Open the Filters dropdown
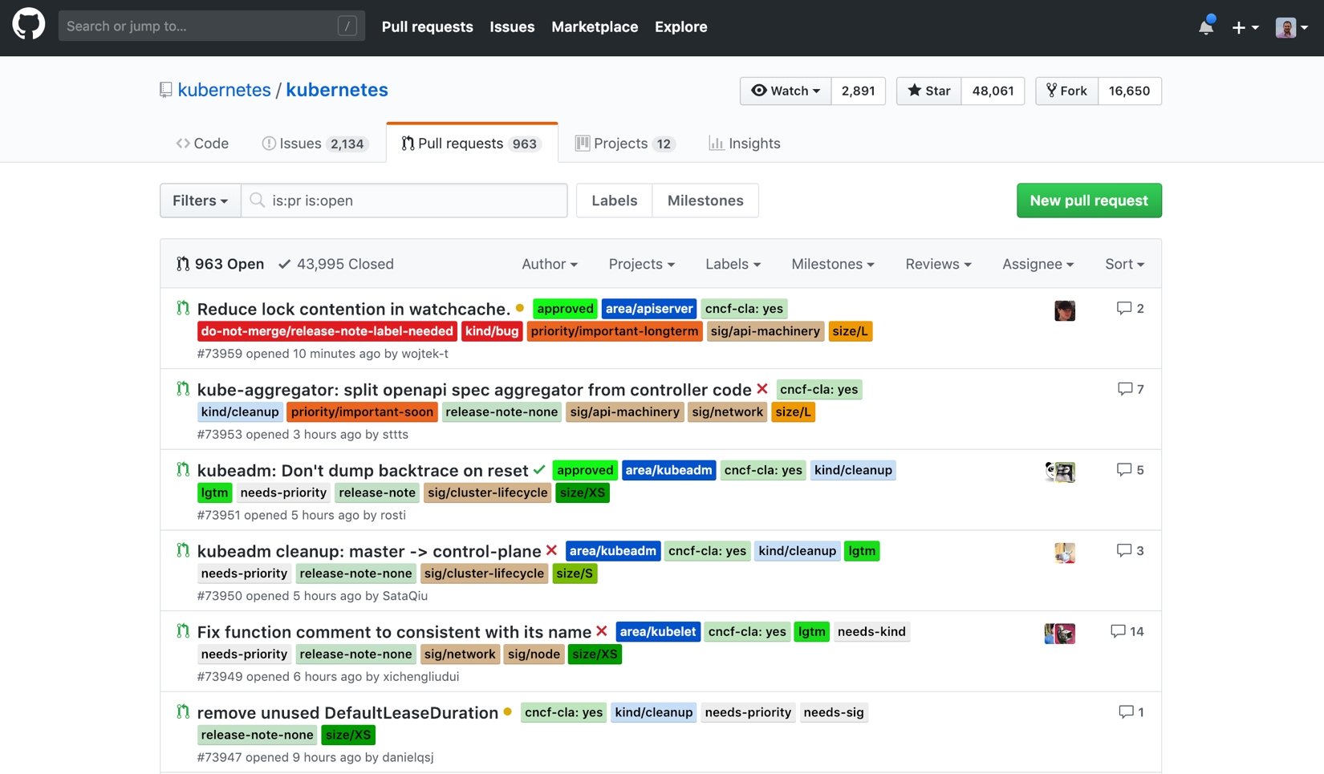The height and width of the screenshot is (774, 1324). [199, 201]
